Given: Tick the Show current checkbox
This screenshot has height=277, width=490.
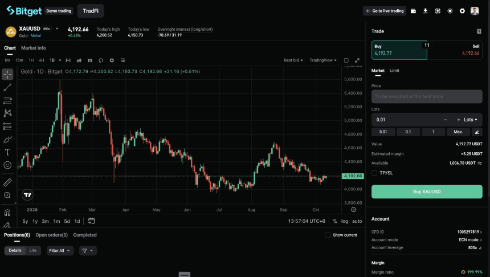Looking at the screenshot, I should [x=328, y=235].
